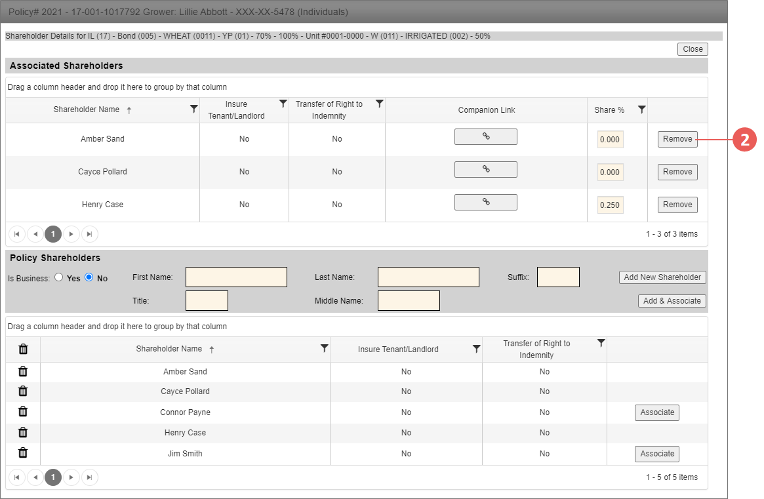Screen dimensions: 764x499
Task: Delete Jim Smith from policy shareholders
Action: pyautogui.click(x=23, y=452)
